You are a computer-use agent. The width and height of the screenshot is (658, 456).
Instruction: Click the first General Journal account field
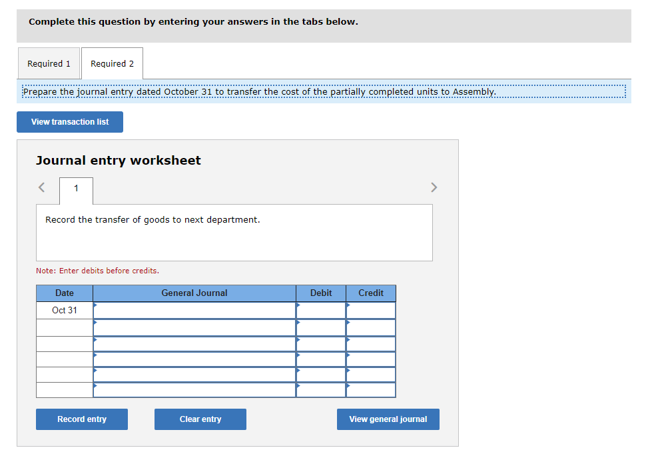[x=194, y=310]
